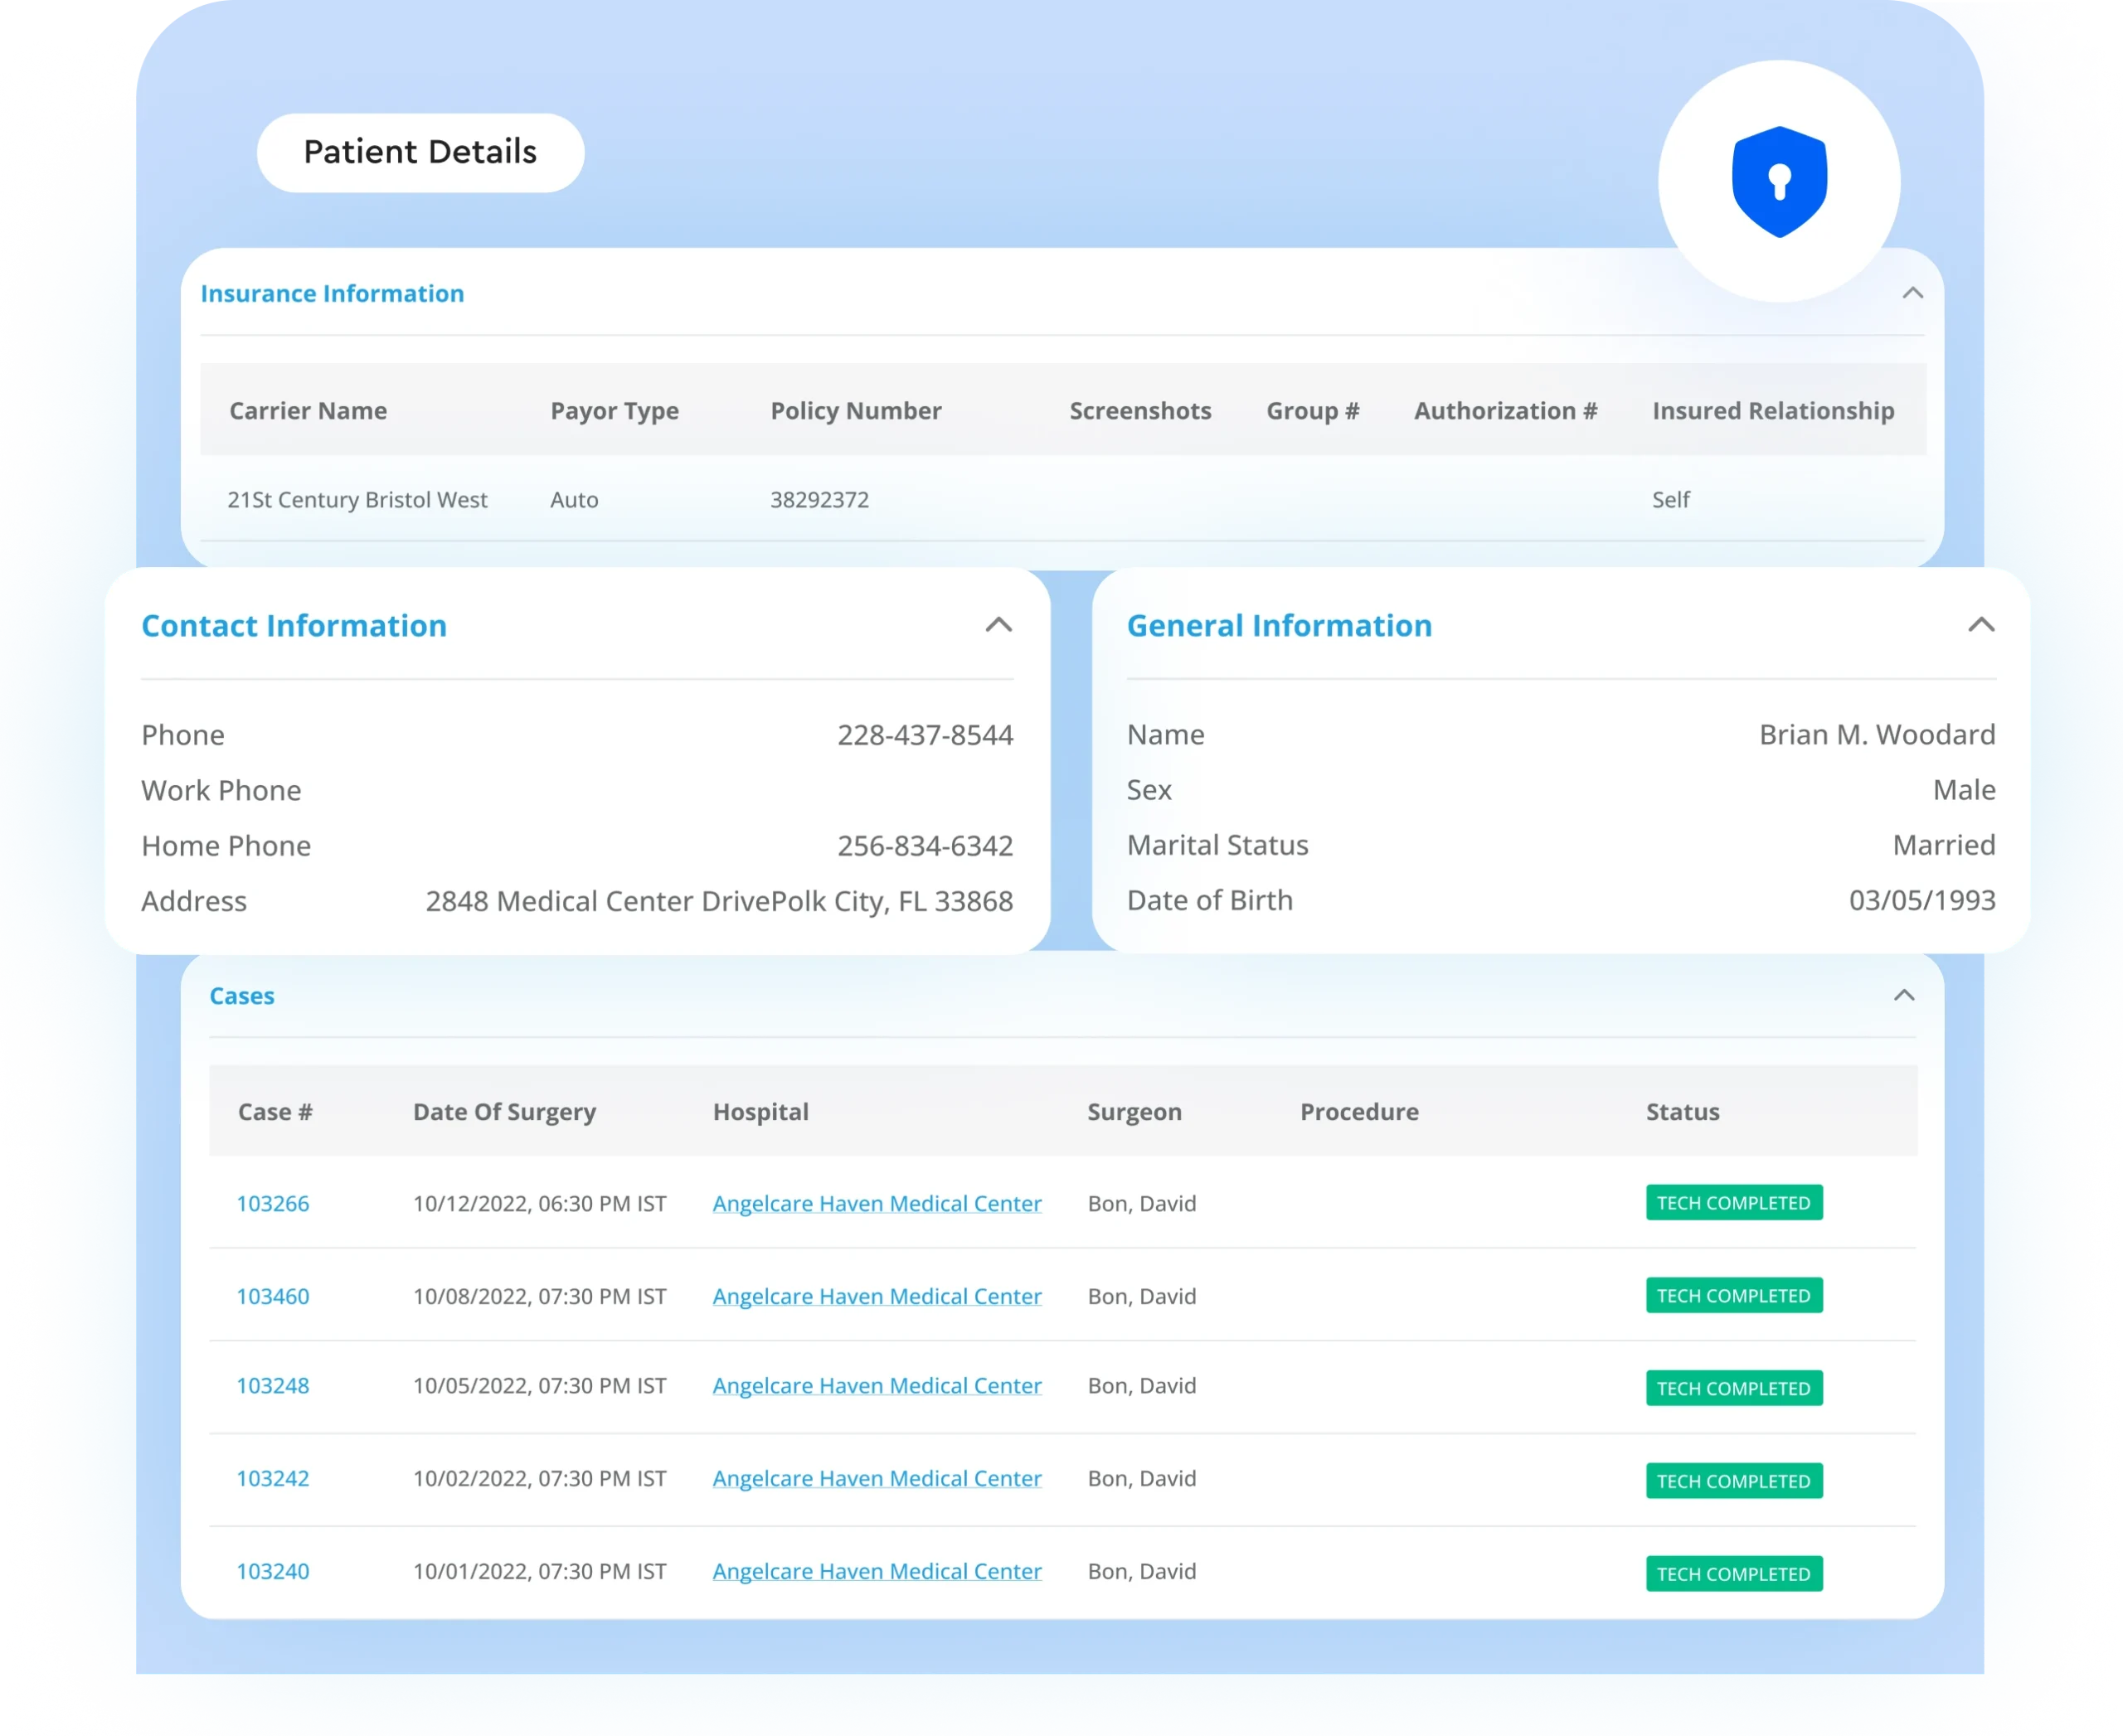2123x1736 pixels.
Task: Click Angelcare Haven Medical Center for case 103248
Action: 877,1385
